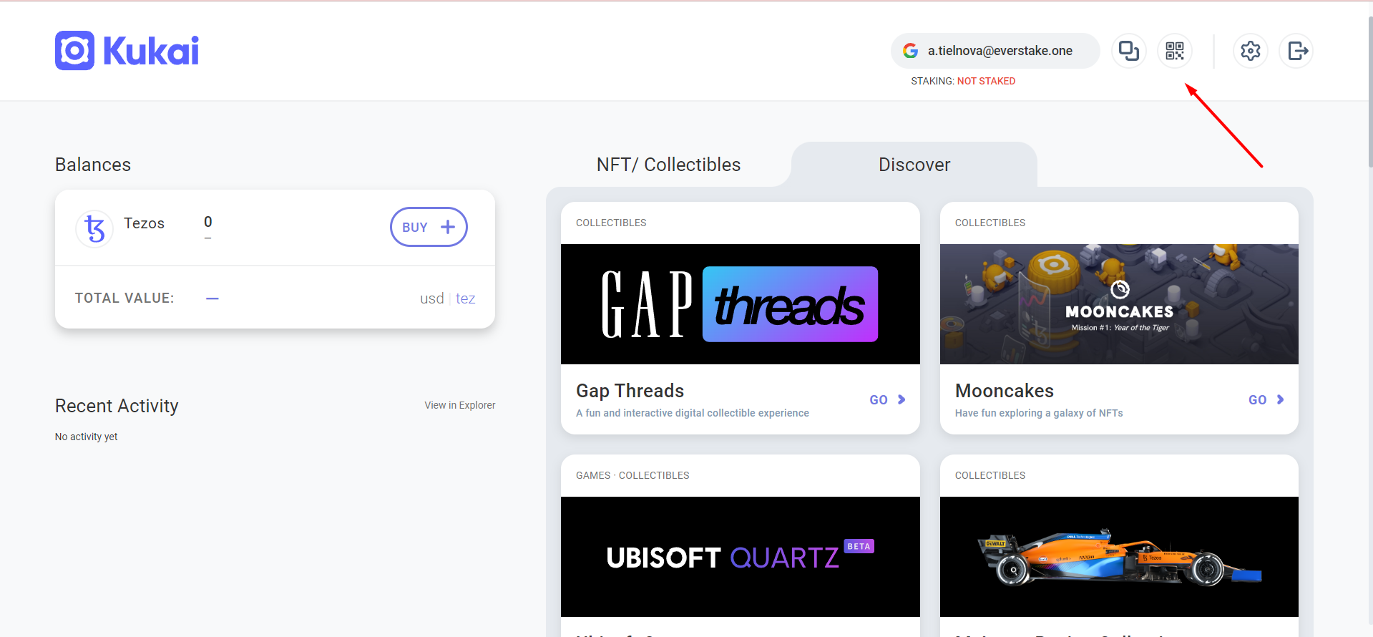The image size is (1373, 637).
Task: Click GO on Mooncakes card
Action: (x=1266, y=400)
